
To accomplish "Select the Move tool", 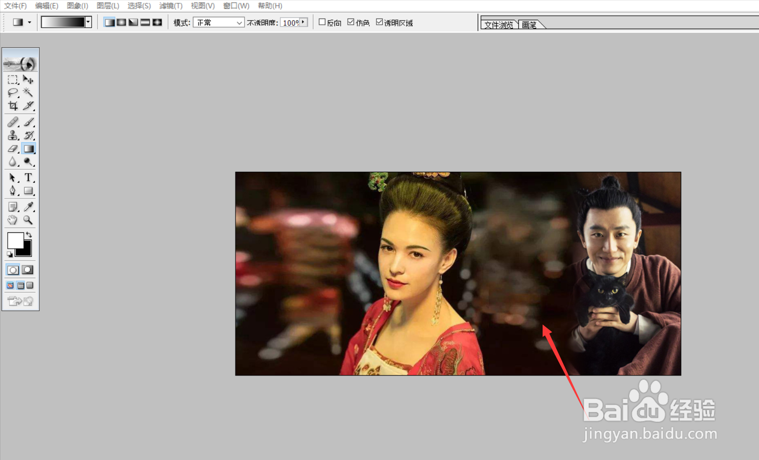I will (x=28, y=80).
